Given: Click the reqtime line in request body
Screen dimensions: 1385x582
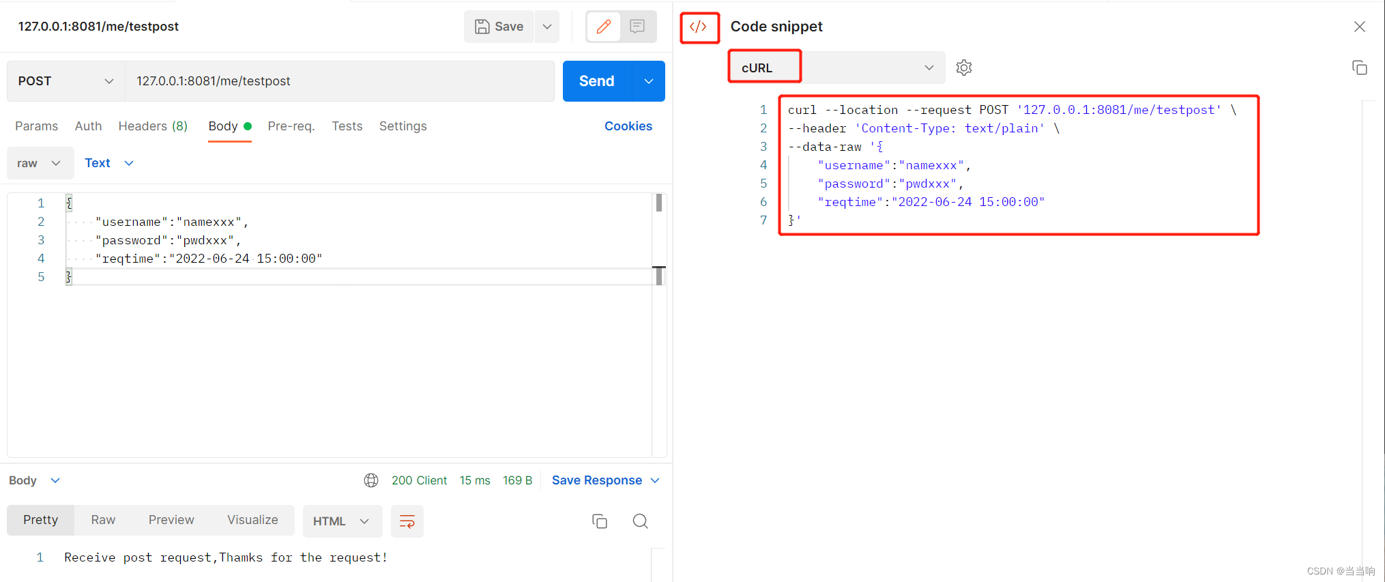Looking at the screenshot, I should coord(208,259).
